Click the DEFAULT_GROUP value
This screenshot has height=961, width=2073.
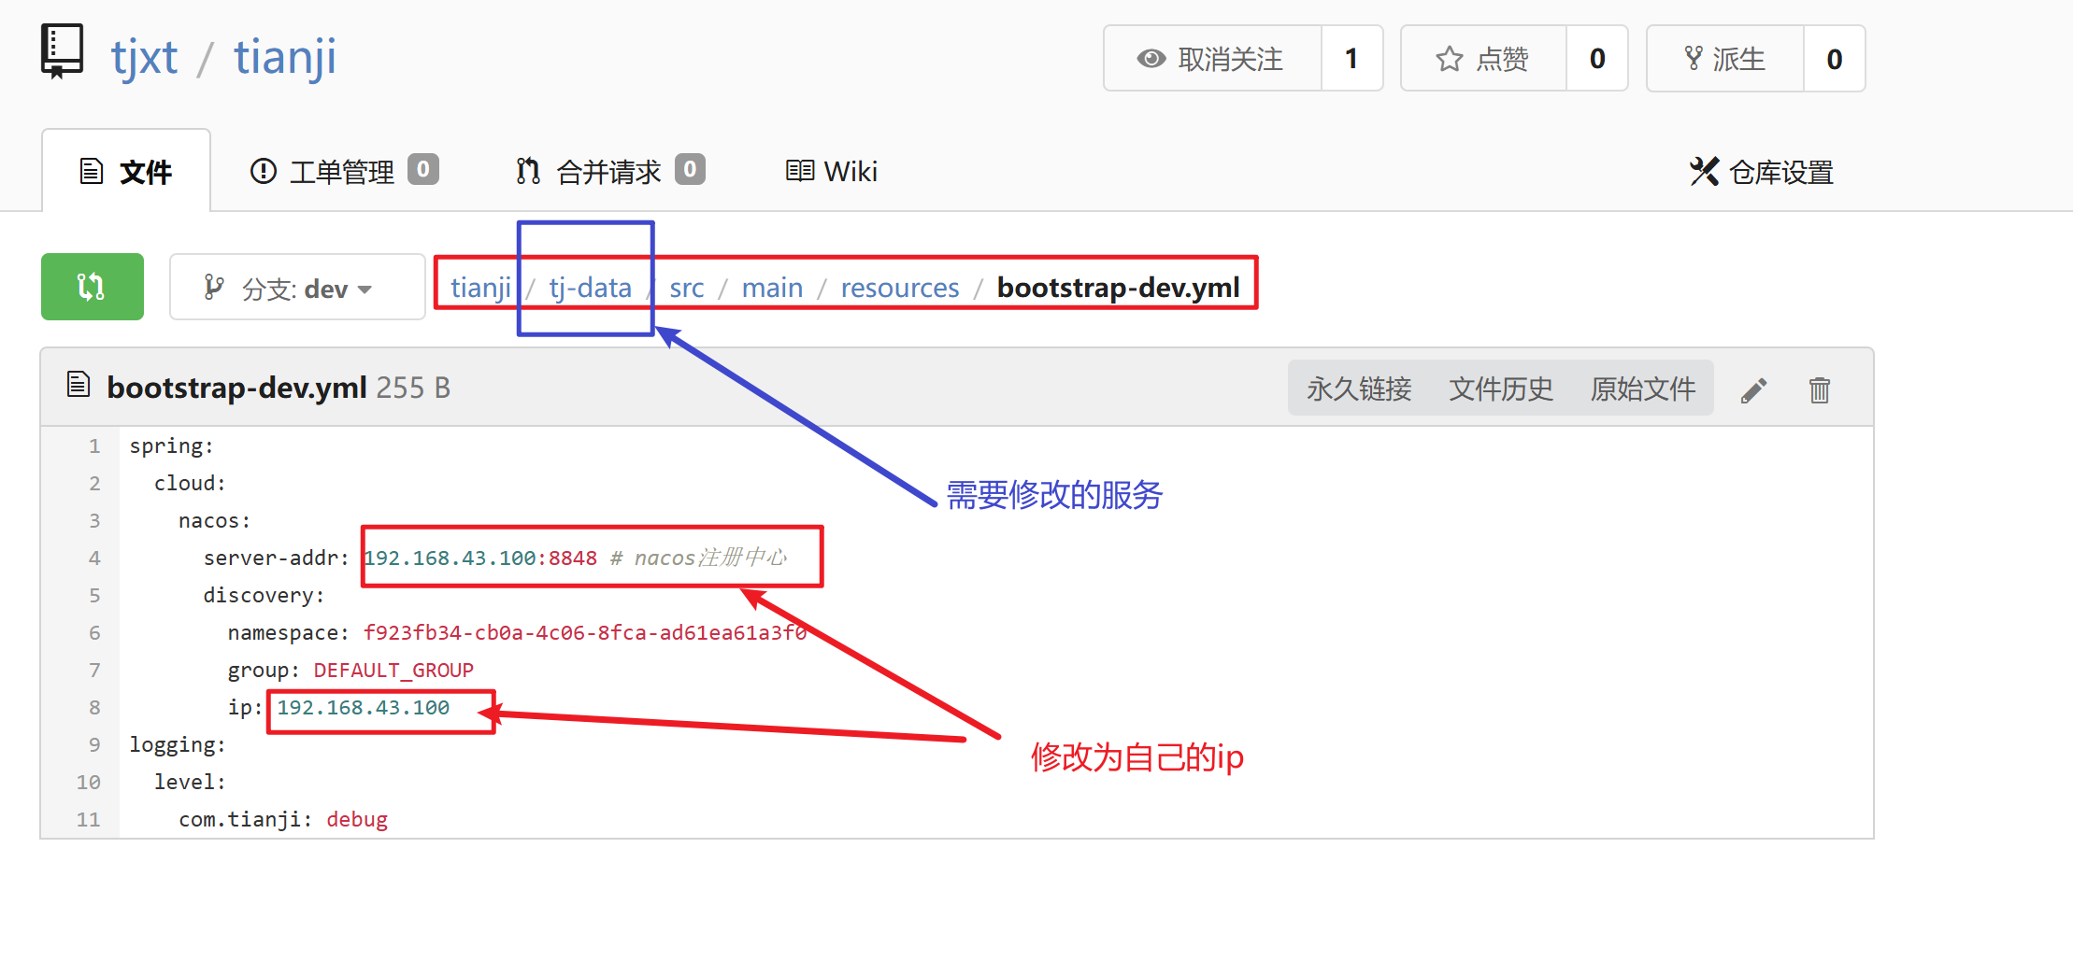pos(393,671)
